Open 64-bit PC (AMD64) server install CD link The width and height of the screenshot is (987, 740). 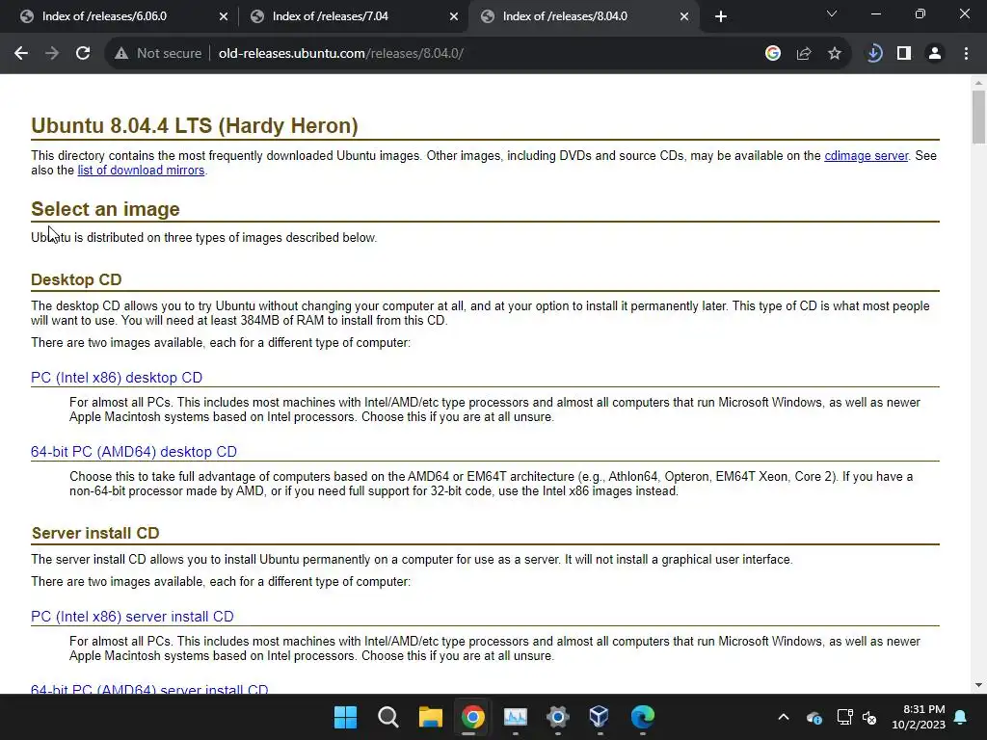tap(149, 689)
